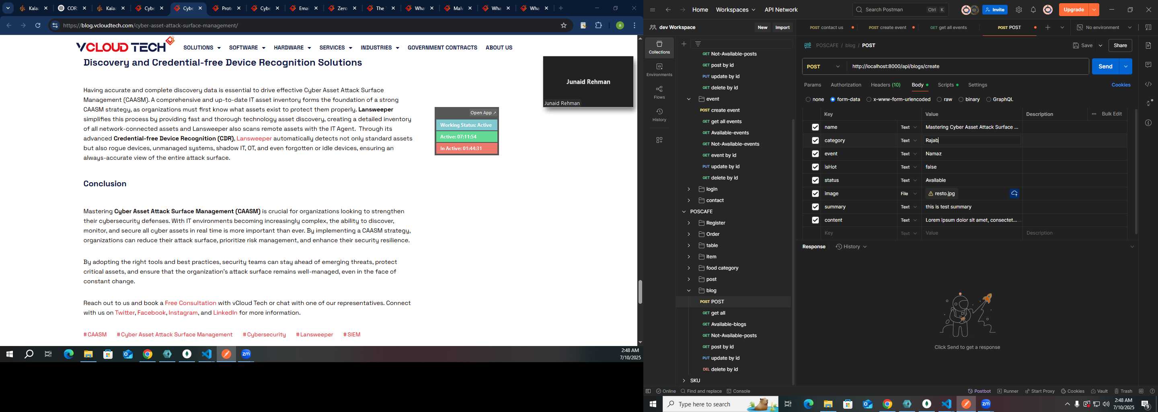The width and height of the screenshot is (1158, 412).
Task: Open the Save options dropdown arrow
Action: [1100, 45]
